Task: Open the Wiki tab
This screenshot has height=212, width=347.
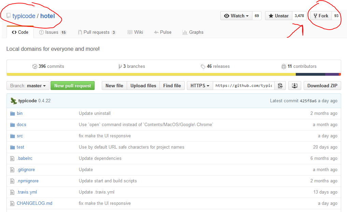Action: click(x=135, y=32)
